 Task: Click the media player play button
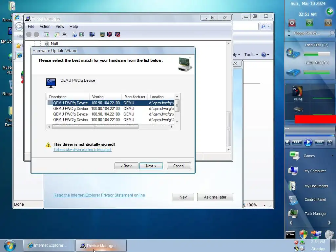308,142
